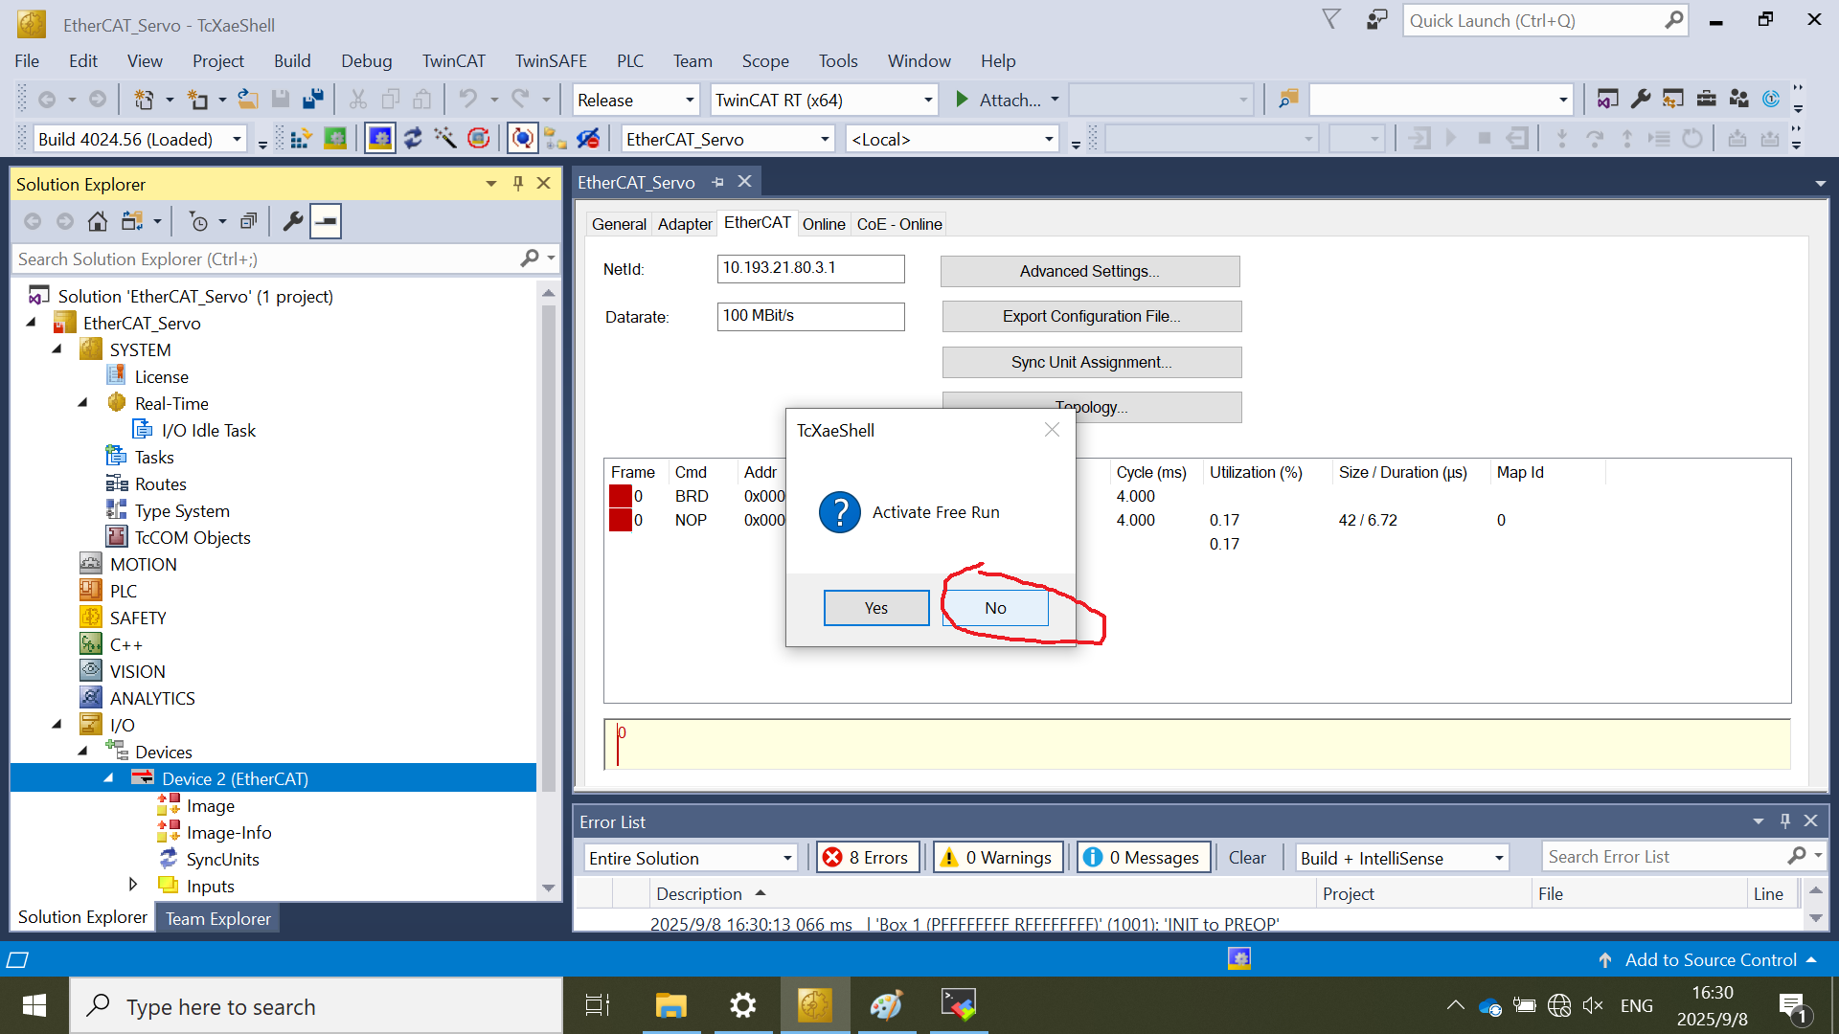Click the Show Sub Items toolbar icon
Screen dimensions: 1839x1034
(556, 140)
